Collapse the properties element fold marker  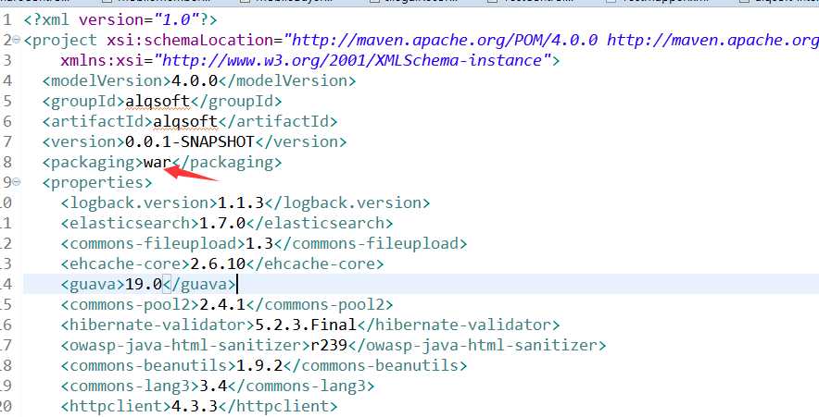tap(16, 182)
